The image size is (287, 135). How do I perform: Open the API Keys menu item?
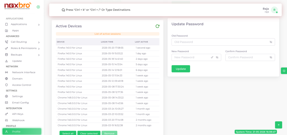[x=18, y=114]
